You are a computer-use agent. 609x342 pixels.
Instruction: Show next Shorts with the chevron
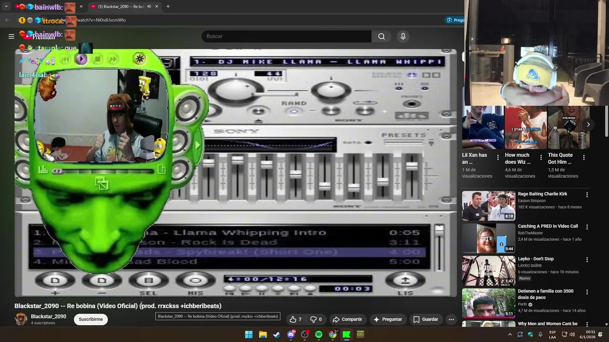[588, 124]
